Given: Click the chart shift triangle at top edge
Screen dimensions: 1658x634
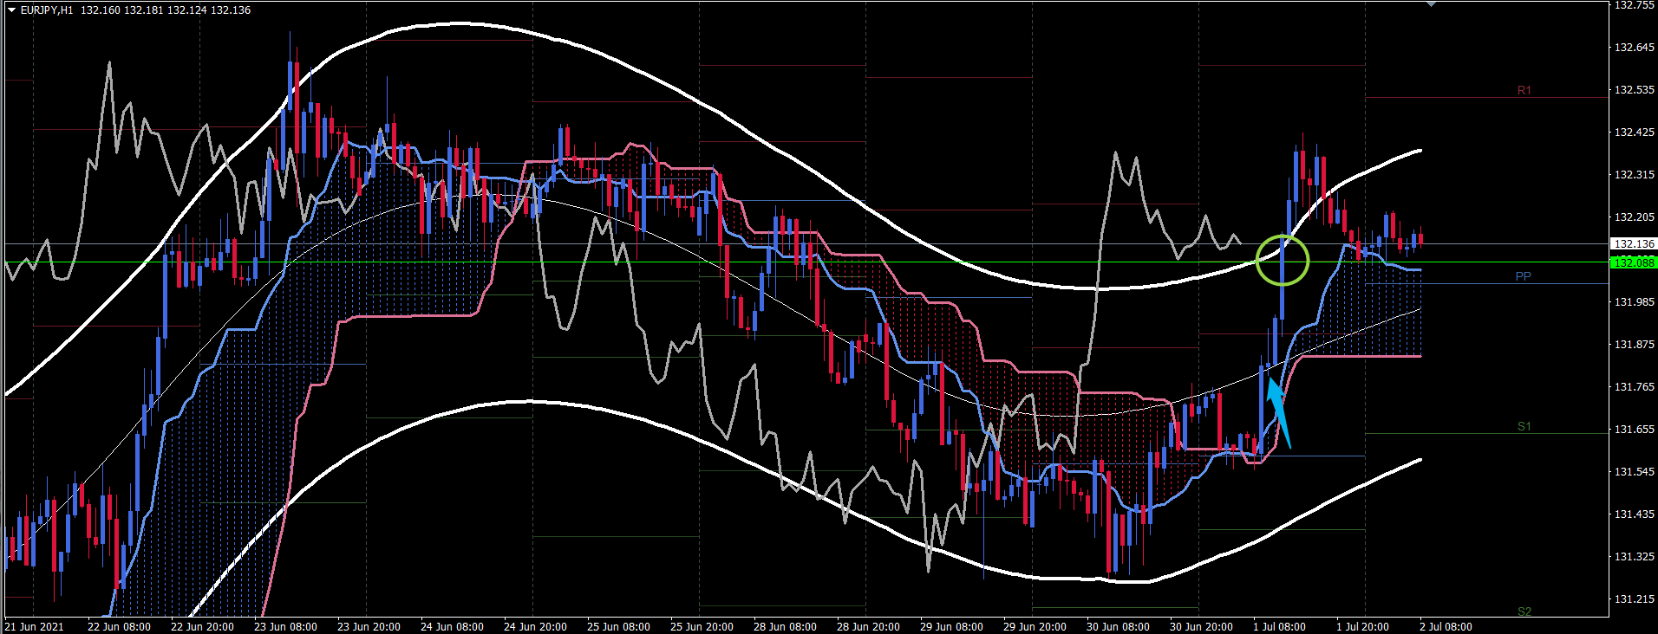Looking at the screenshot, I should [x=1432, y=4].
